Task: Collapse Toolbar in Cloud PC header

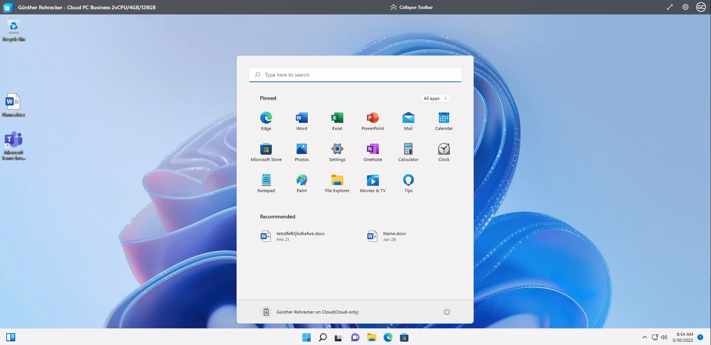Action: (411, 7)
